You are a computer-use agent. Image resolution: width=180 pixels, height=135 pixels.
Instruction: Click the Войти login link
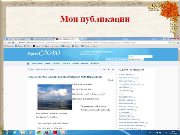110,59
